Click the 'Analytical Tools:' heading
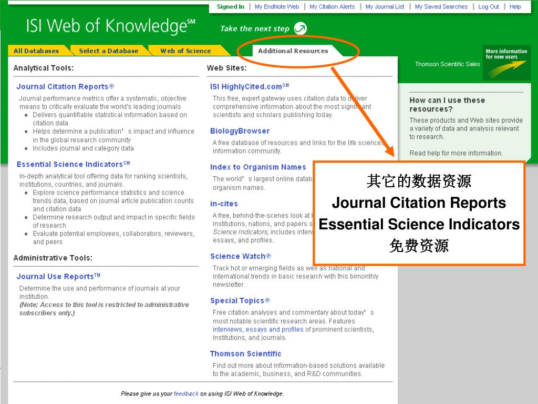The width and height of the screenshot is (538, 404). click(44, 68)
